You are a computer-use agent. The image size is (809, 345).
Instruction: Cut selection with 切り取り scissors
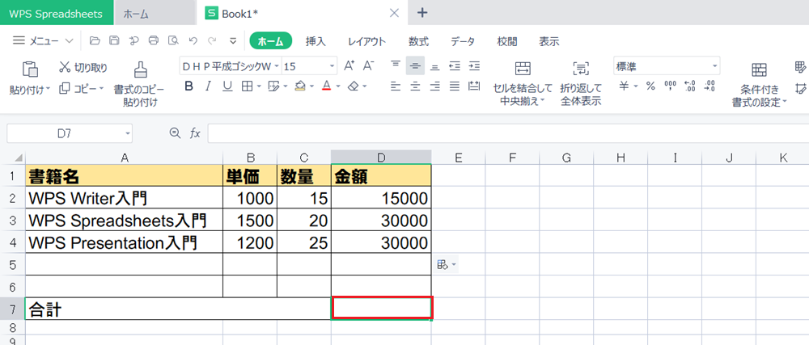(83, 67)
